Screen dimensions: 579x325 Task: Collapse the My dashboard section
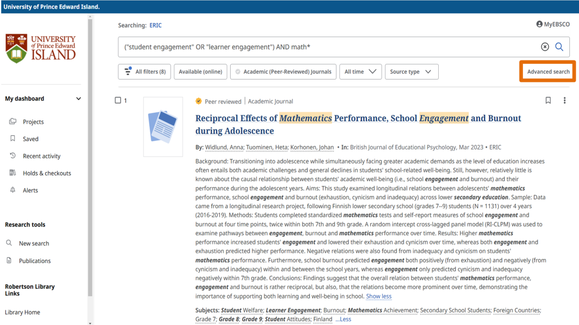[x=79, y=99]
